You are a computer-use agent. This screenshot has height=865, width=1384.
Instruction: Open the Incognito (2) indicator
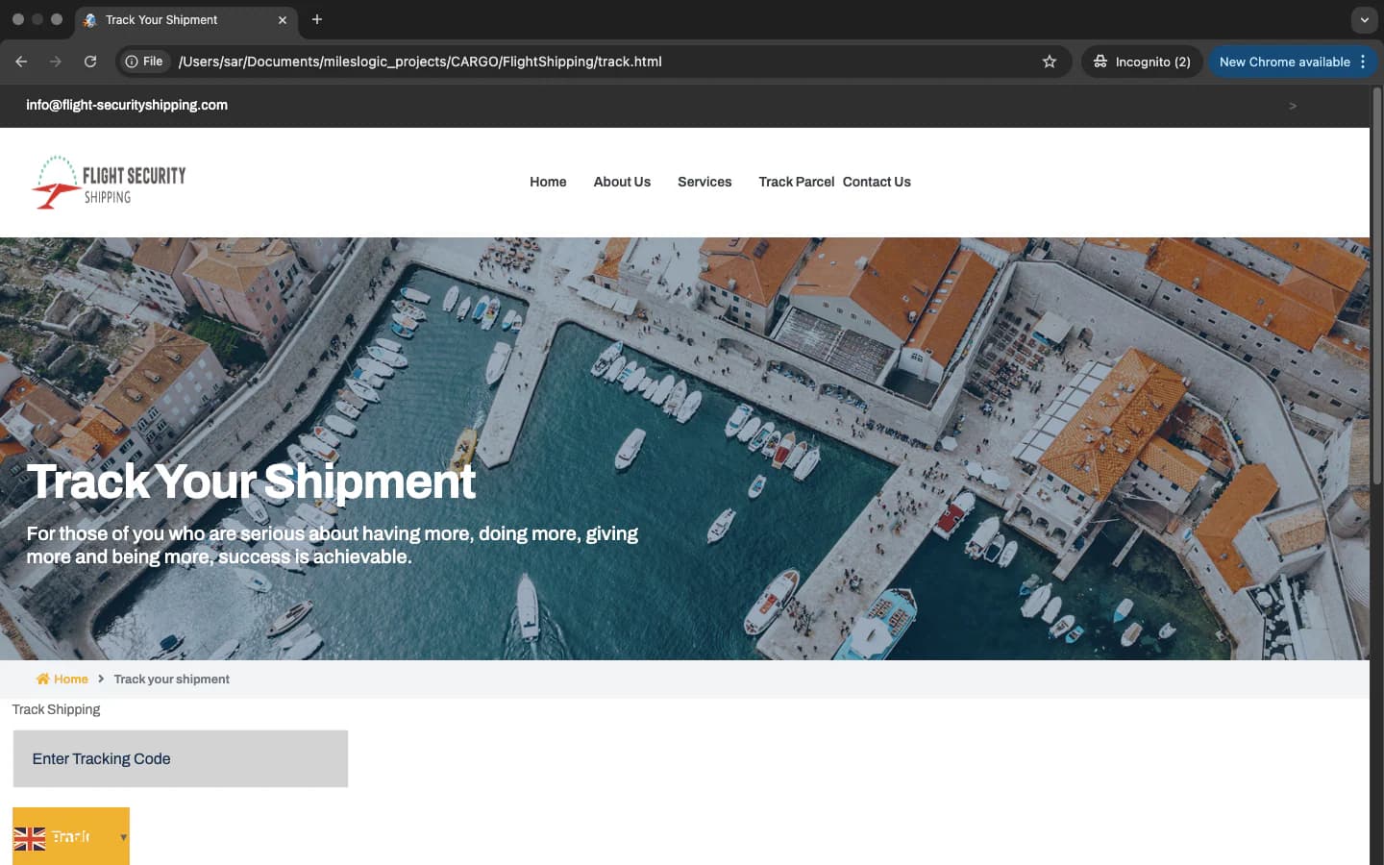point(1142,62)
